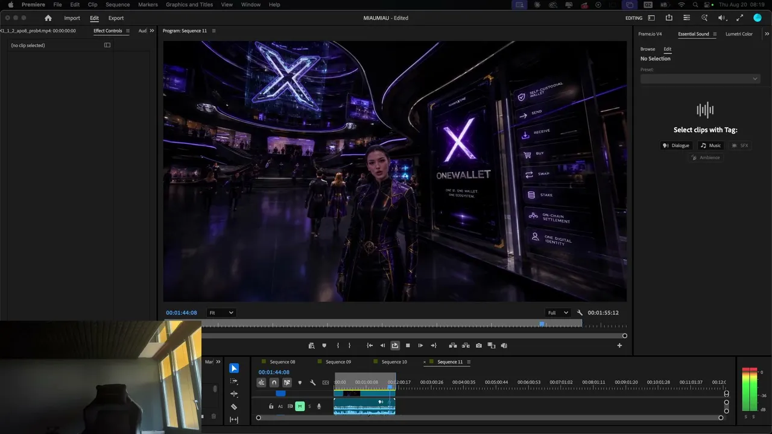
Task: Step back one frame
Action: point(382,345)
